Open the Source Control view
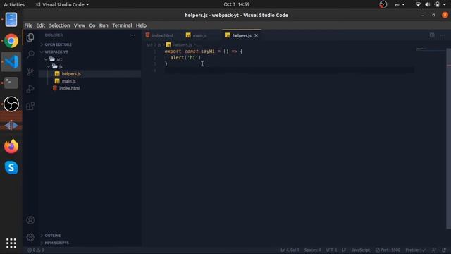The height and width of the screenshot is (254, 451). [x=30, y=71]
